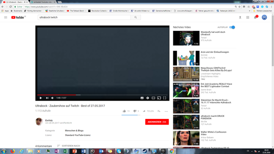The image size is (274, 154).
Task: Enter fullscreen mode
Action: [164, 98]
